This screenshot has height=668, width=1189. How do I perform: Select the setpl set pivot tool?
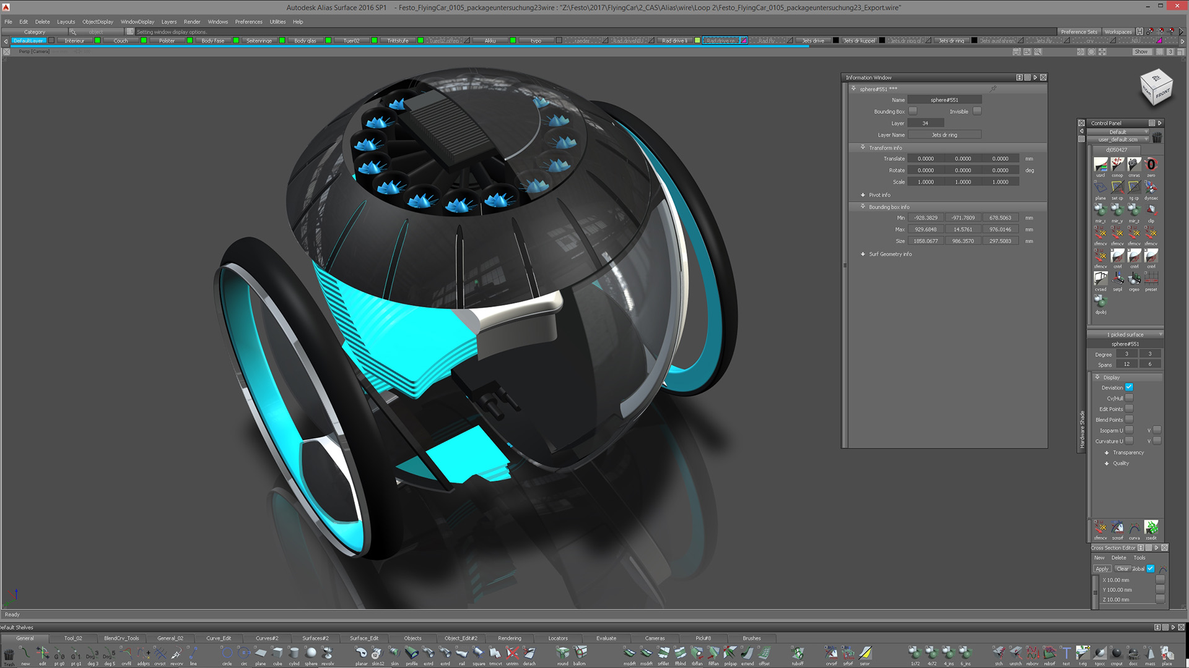(1117, 281)
